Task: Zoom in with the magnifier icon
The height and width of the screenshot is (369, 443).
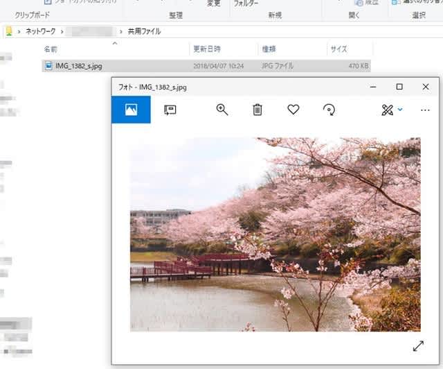Action: 222,110
